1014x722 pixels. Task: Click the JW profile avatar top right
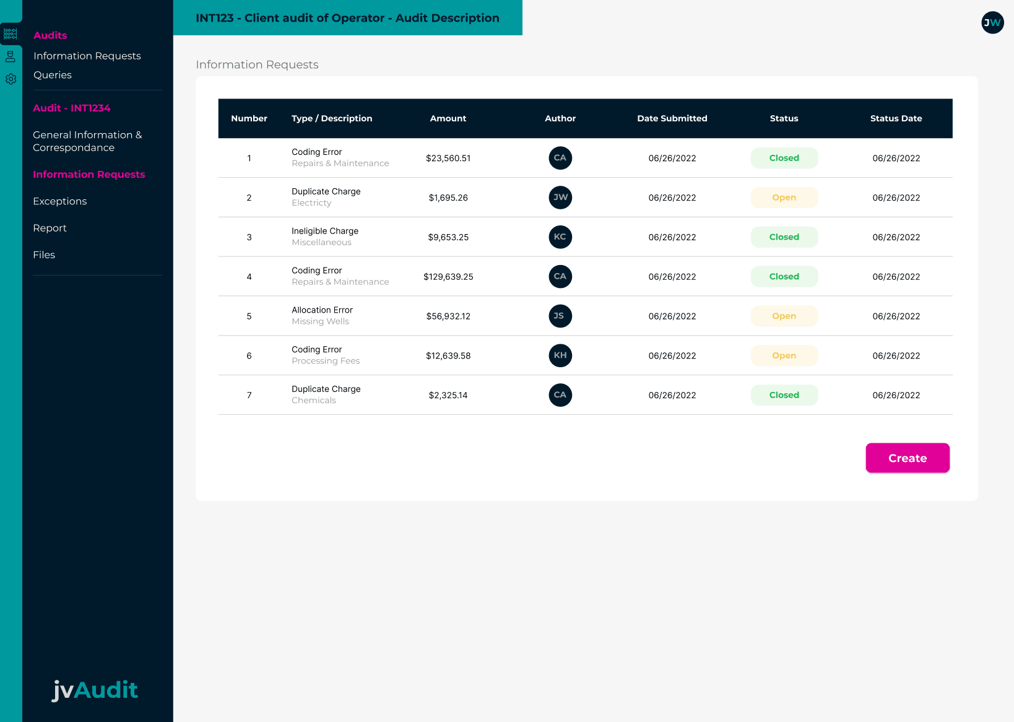coord(992,23)
